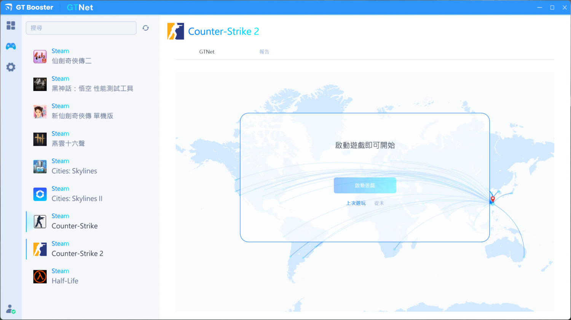Click the Steam label above Half-Life
This screenshot has height=320, width=571.
point(61,271)
